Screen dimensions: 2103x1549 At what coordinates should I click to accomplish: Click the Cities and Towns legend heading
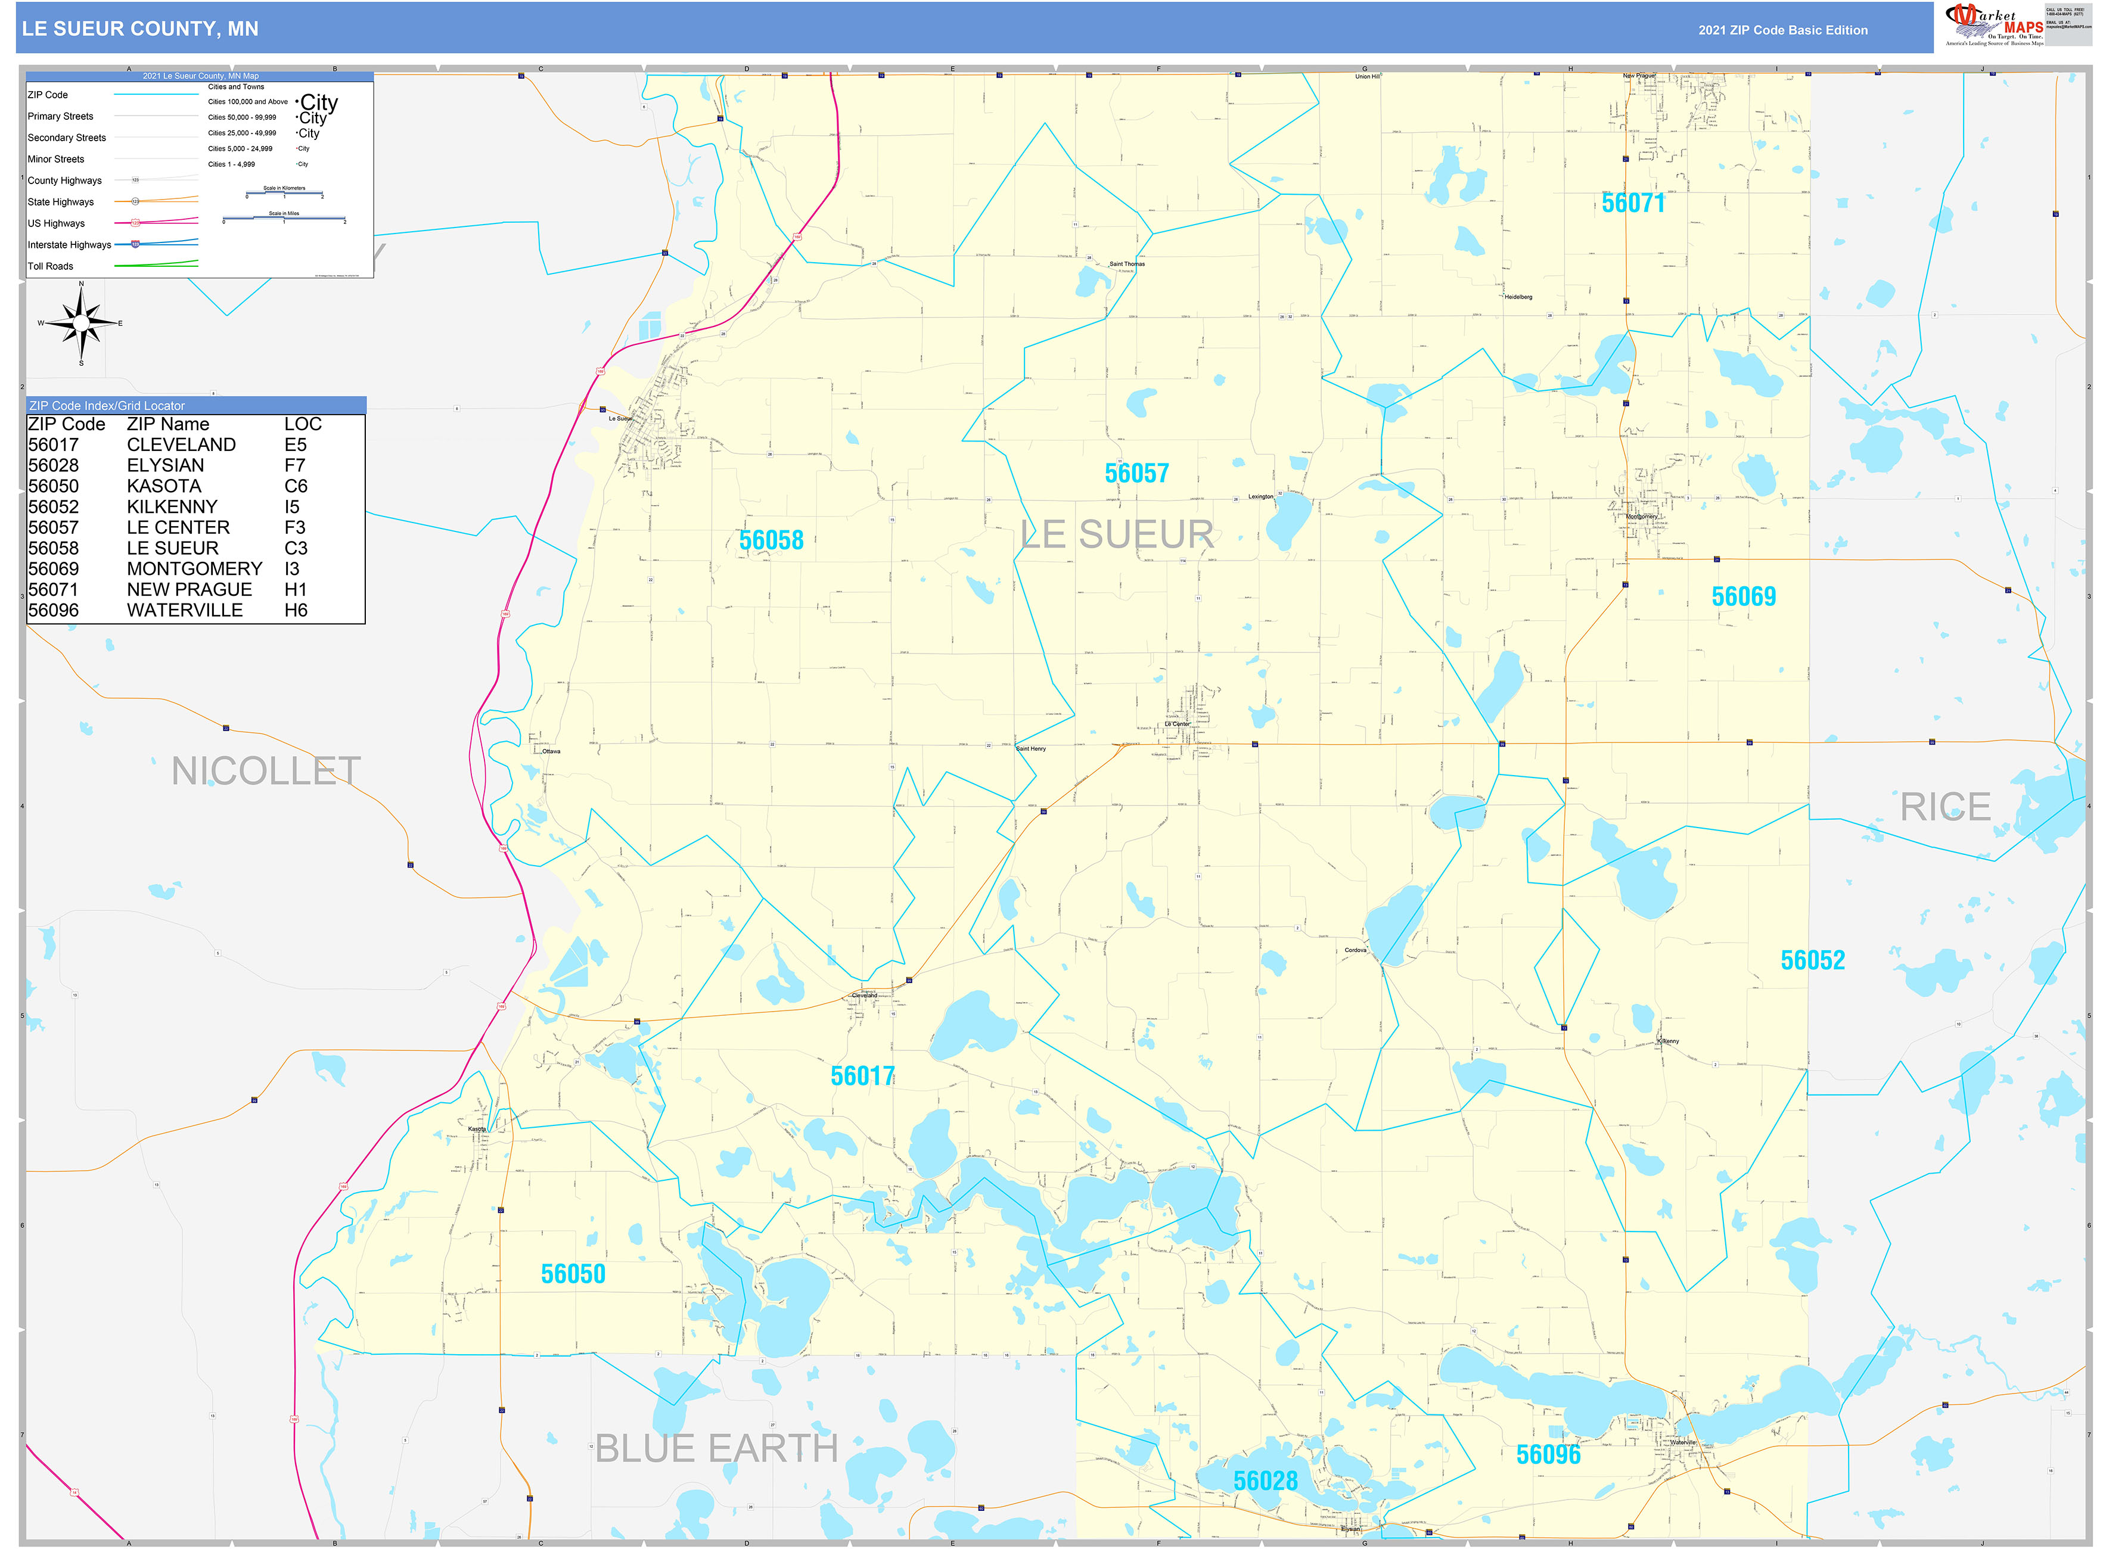pos(237,86)
